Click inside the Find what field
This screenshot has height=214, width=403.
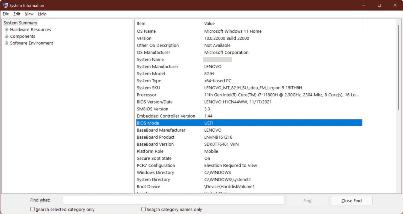point(173,200)
